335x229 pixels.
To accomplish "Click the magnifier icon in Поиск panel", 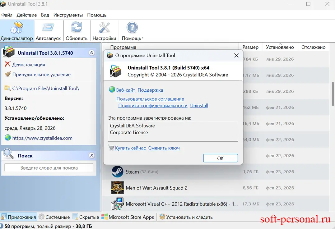I will pos(8,154).
